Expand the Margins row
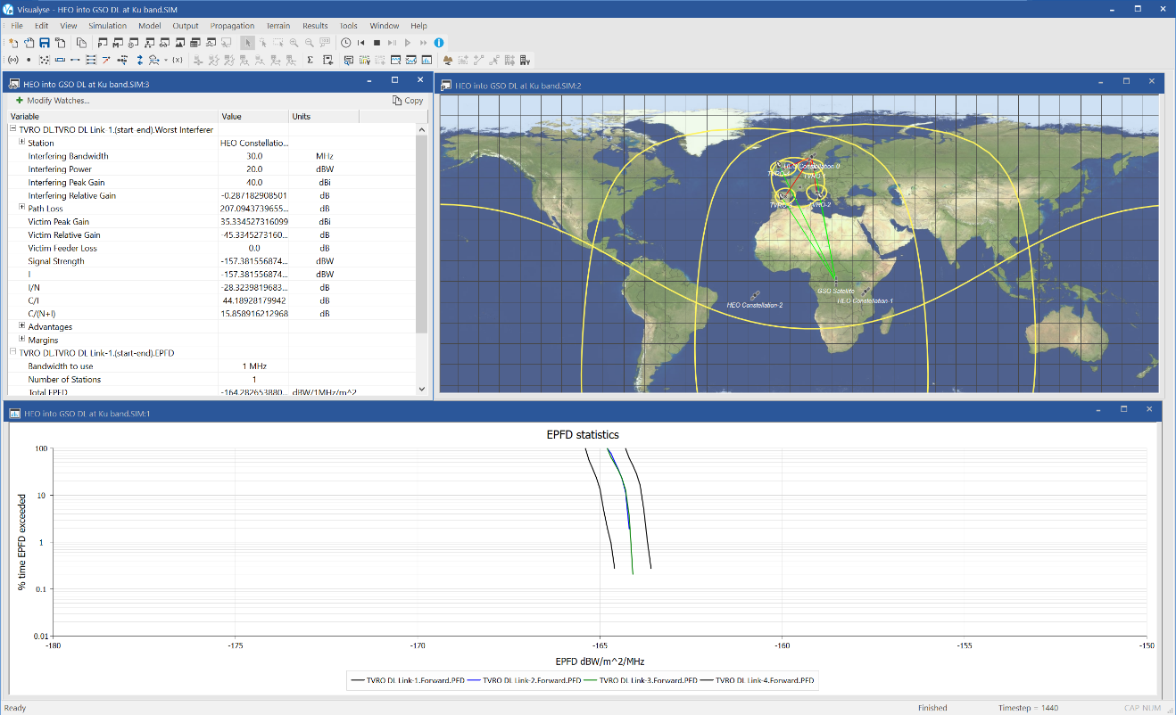 (21, 340)
